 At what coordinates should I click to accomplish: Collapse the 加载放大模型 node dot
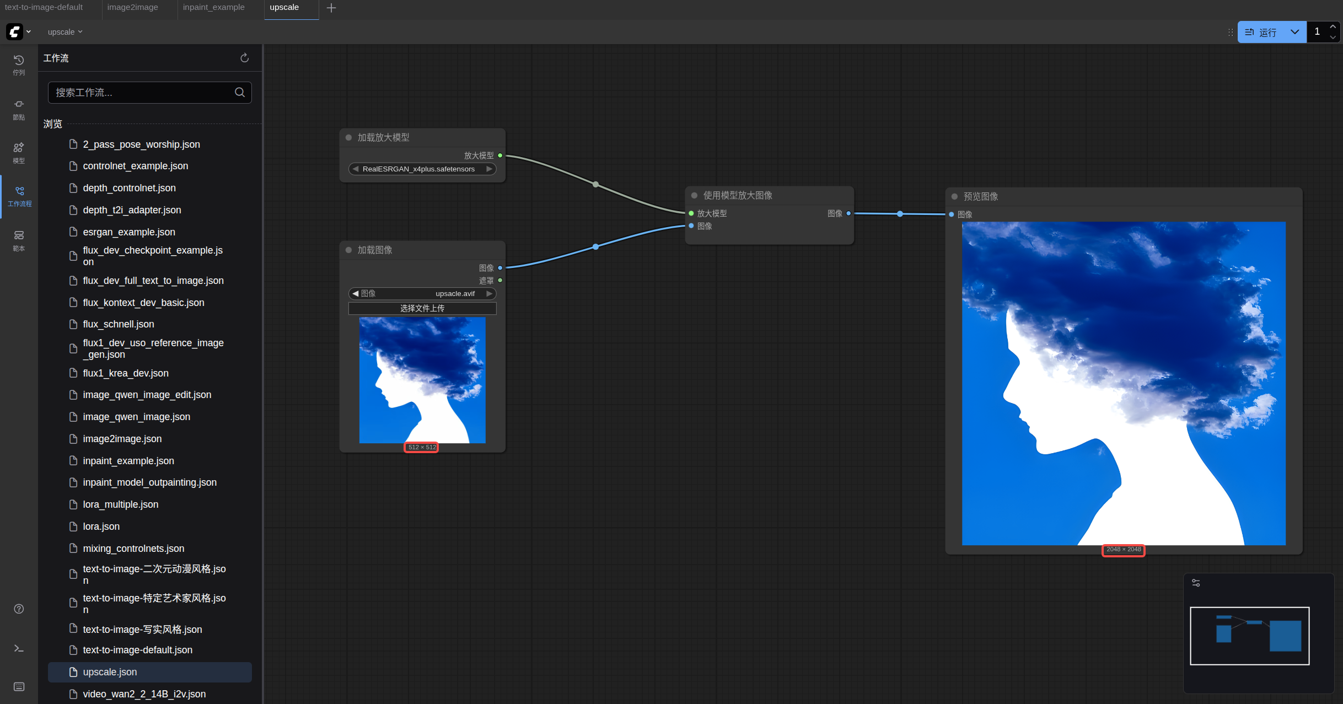click(348, 137)
